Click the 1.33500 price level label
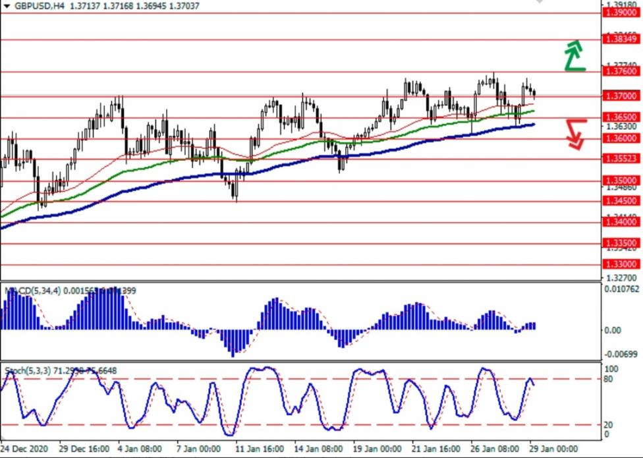 click(621, 243)
